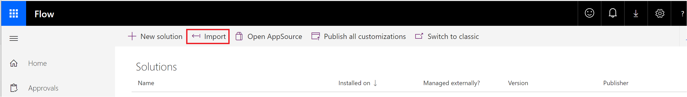Open the app launcher waffle icon
The image size is (687, 97).
[14, 13]
